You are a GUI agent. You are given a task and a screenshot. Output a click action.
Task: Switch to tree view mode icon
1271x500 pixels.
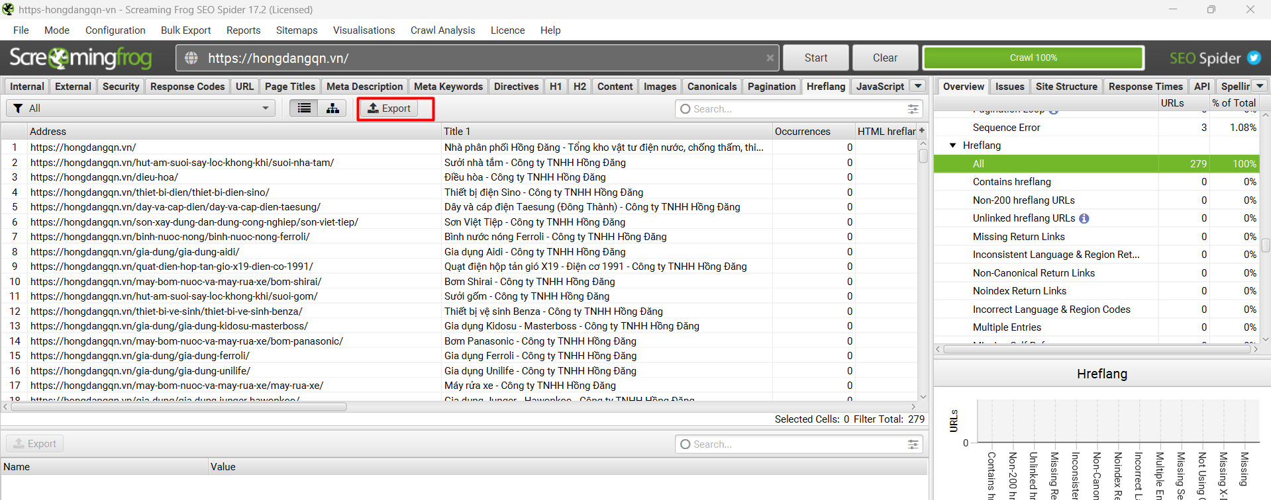tap(332, 108)
